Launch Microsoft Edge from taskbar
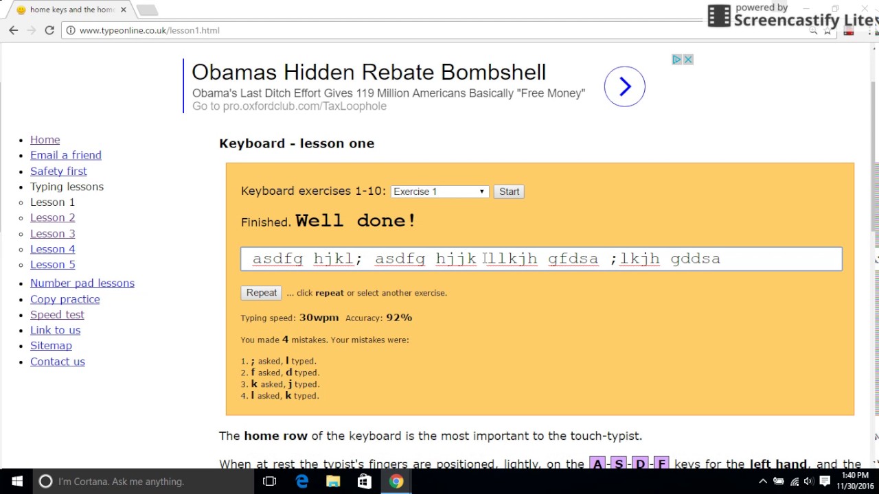 [301, 481]
